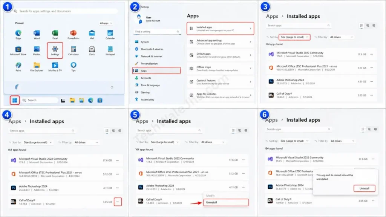Open Filter by All drives, step 4 panel

[x=86, y=142]
